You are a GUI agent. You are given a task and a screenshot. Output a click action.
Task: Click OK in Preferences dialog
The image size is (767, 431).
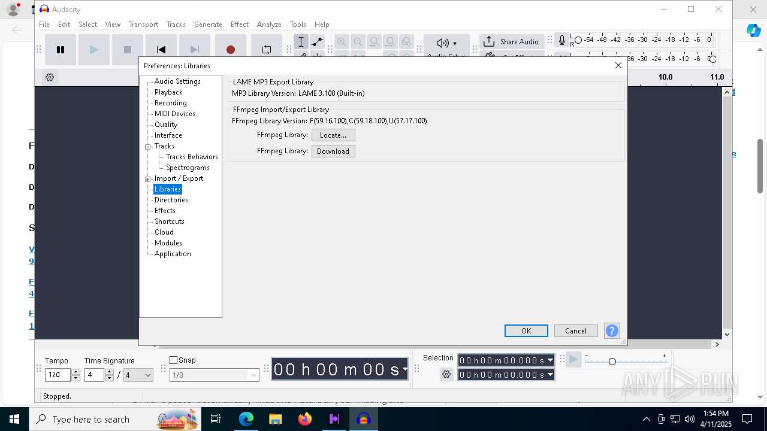pyautogui.click(x=526, y=331)
